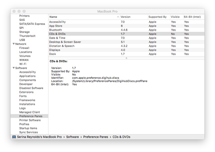This screenshot has height=152, width=215.
Task: Select Fonts in the Software list
Action: click(x=23, y=96)
